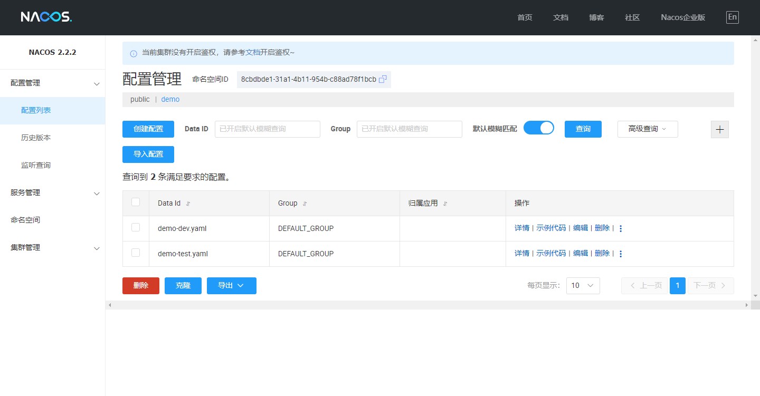The image size is (760, 396).
Task: Click the 克隆 button
Action: click(183, 286)
